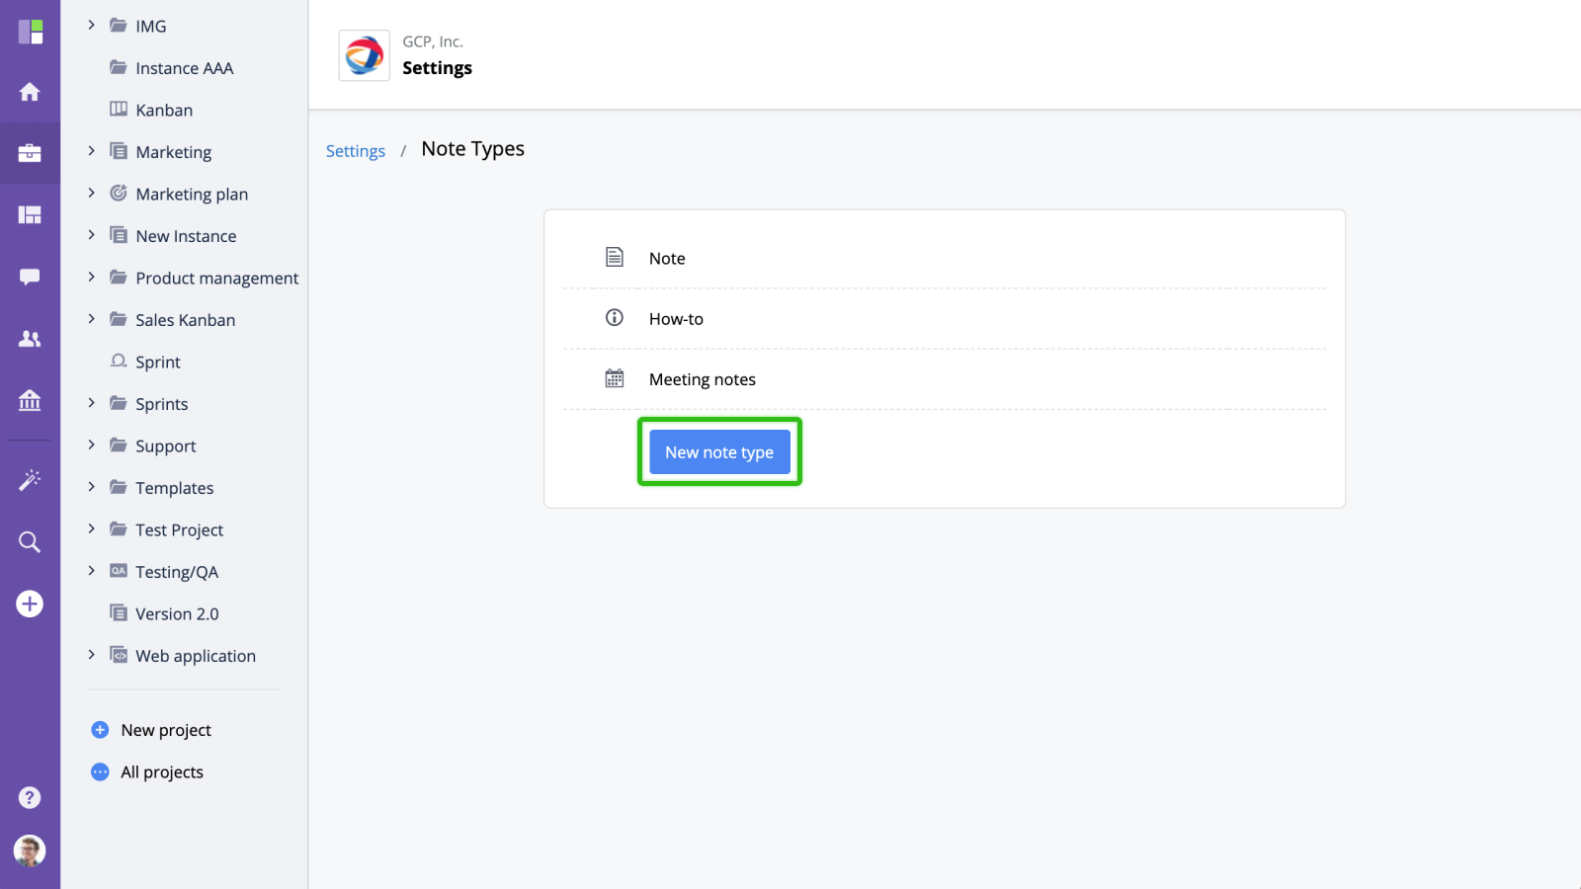
Task: Go back via Settings breadcrumb link
Action: click(356, 151)
